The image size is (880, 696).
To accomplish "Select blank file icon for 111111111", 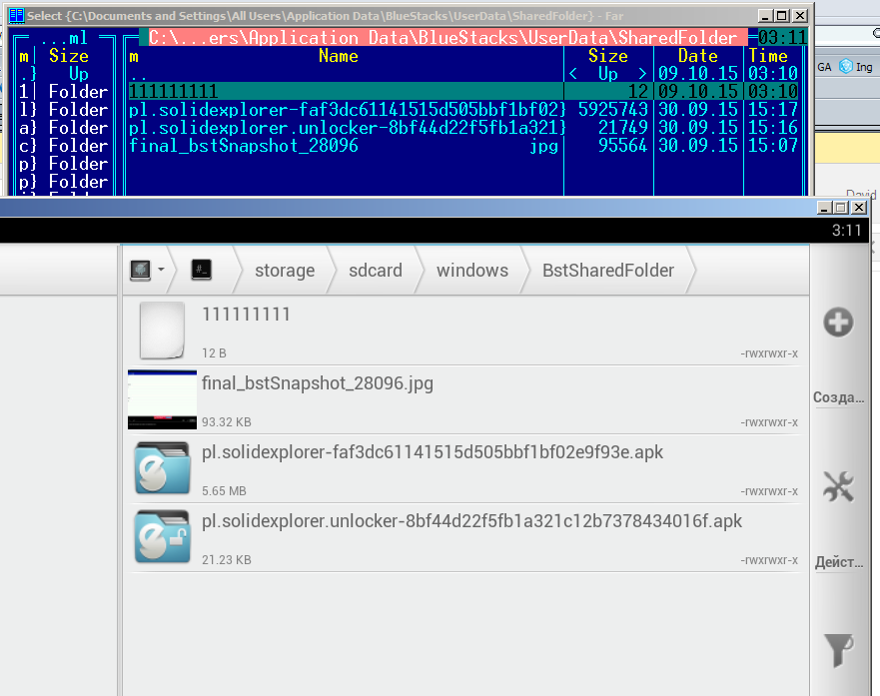I will point(162,331).
